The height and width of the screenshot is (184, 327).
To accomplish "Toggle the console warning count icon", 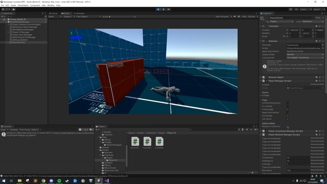I will pos(86,130).
